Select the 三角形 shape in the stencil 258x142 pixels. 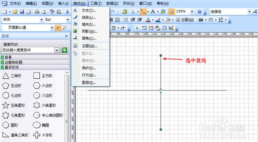(x=12, y=76)
